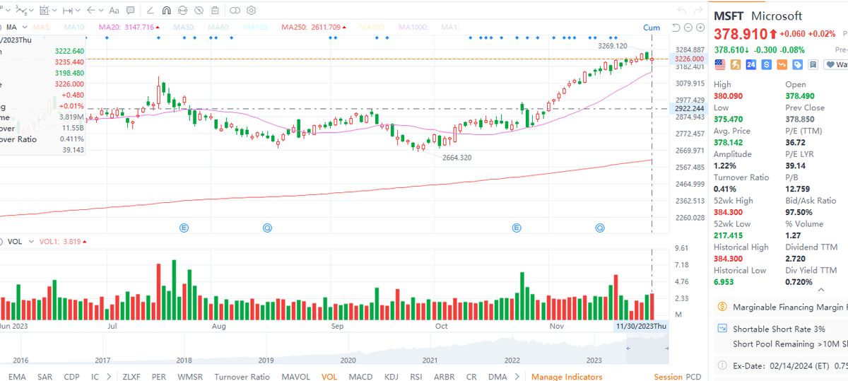Viewport: 848px width, 381px height.
Task: Zoom out chart with minus icon
Action: pyautogui.click(x=688, y=28)
